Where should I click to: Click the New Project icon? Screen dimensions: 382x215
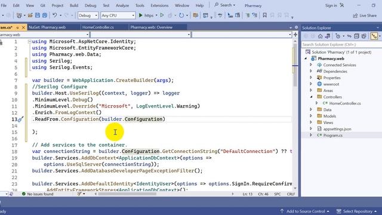pos(19,16)
